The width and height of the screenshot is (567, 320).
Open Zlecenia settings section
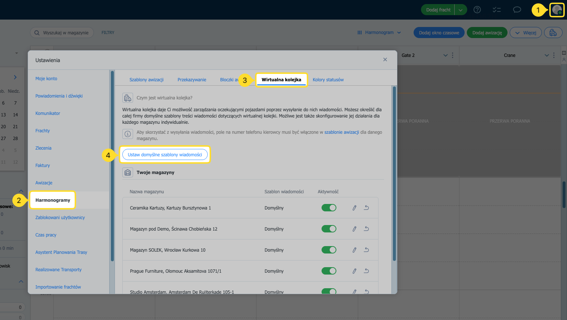pos(43,148)
